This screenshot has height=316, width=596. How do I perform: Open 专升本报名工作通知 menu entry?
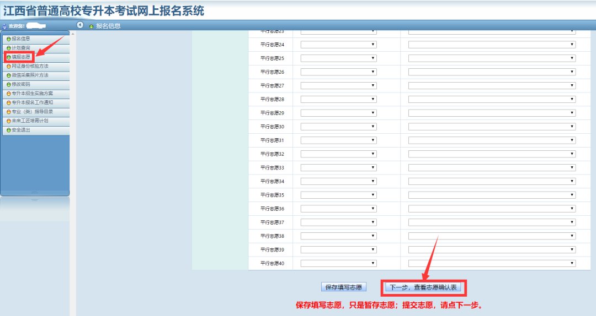[35, 102]
